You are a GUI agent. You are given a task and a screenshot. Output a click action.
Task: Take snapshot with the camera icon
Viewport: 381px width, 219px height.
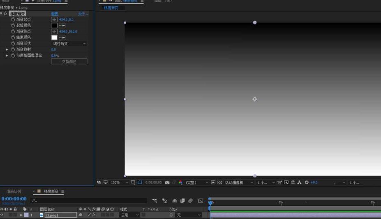click(167, 182)
